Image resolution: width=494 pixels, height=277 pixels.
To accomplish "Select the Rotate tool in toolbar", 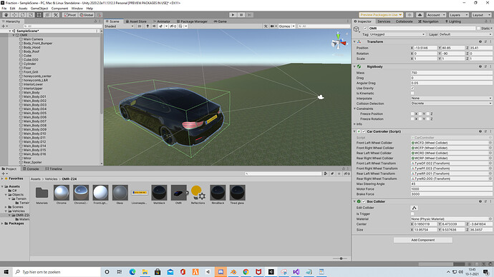I will (22, 15).
